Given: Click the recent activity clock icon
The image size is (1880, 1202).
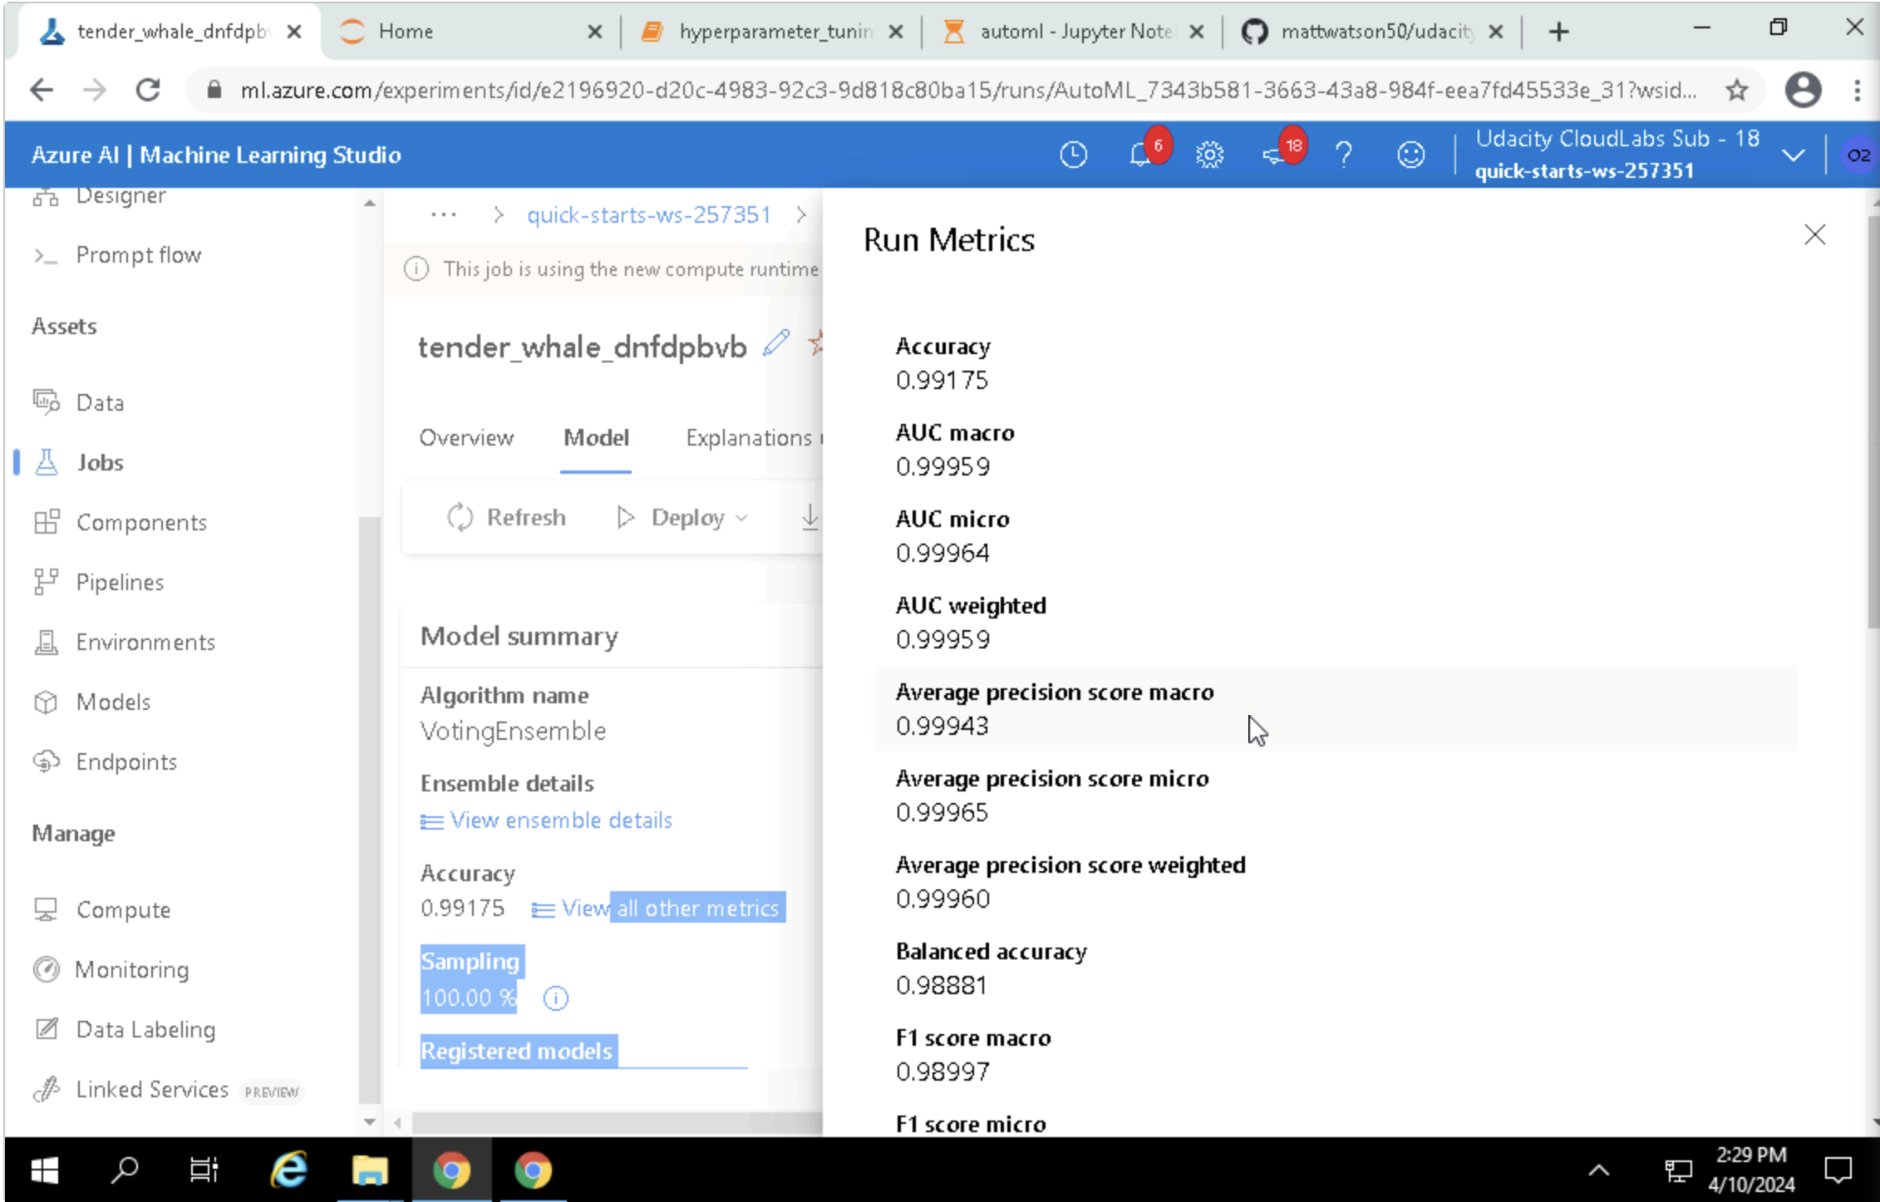Looking at the screenshot, I should (x=1073, y=155).
